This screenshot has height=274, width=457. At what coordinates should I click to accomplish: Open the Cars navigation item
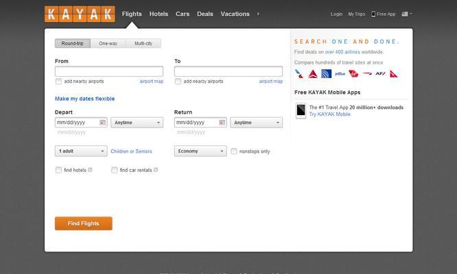coord(183,14)
